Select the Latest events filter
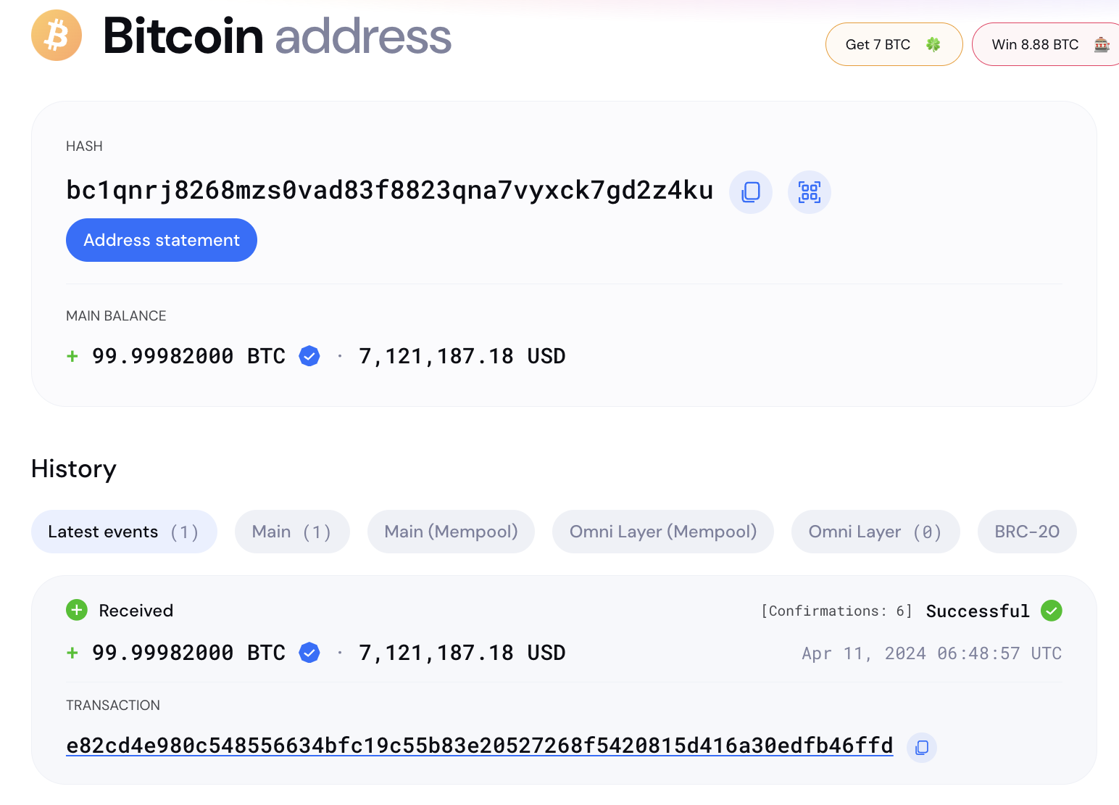 (x=123, y=532)
